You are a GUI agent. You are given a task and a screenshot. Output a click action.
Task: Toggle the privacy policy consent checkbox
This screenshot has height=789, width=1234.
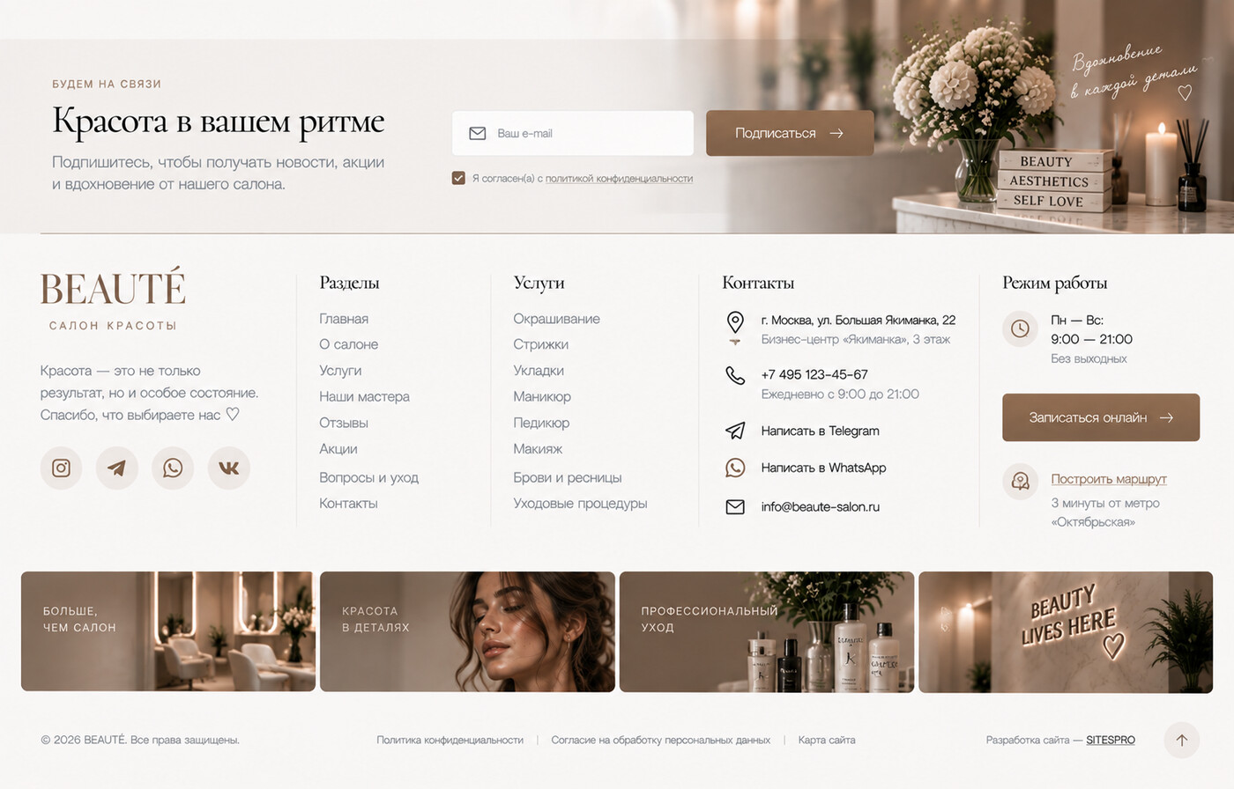pos(458,178)
